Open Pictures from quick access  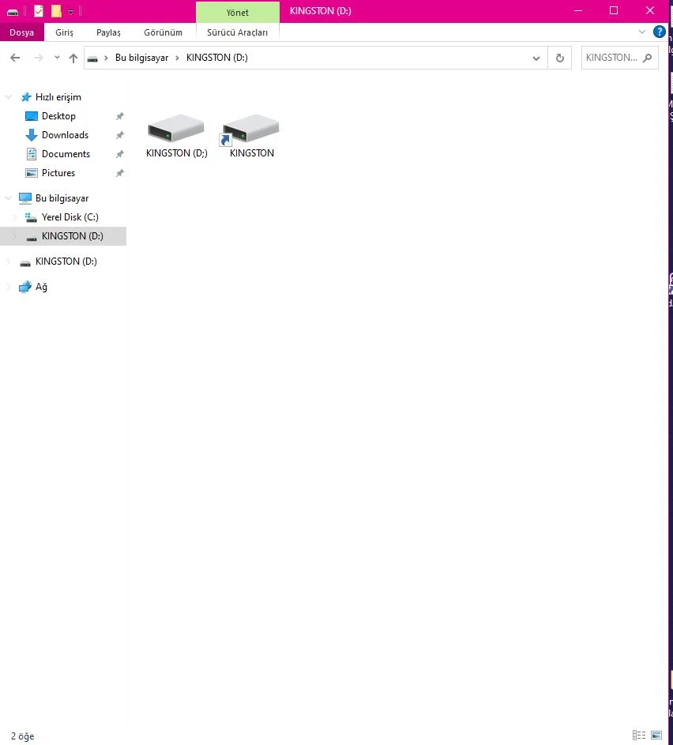pos(58,173)
